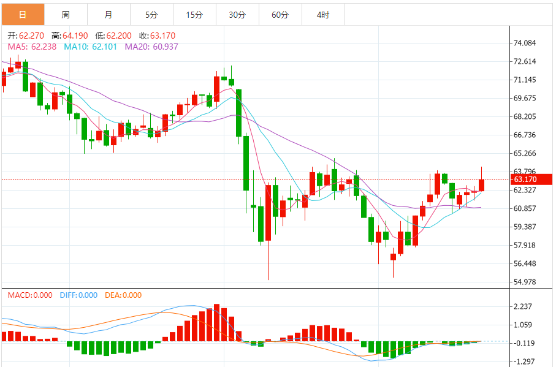This screenshot has width=556, height=367.
Task: Switch to the 月 monthly tab
Action: point(109,15)
